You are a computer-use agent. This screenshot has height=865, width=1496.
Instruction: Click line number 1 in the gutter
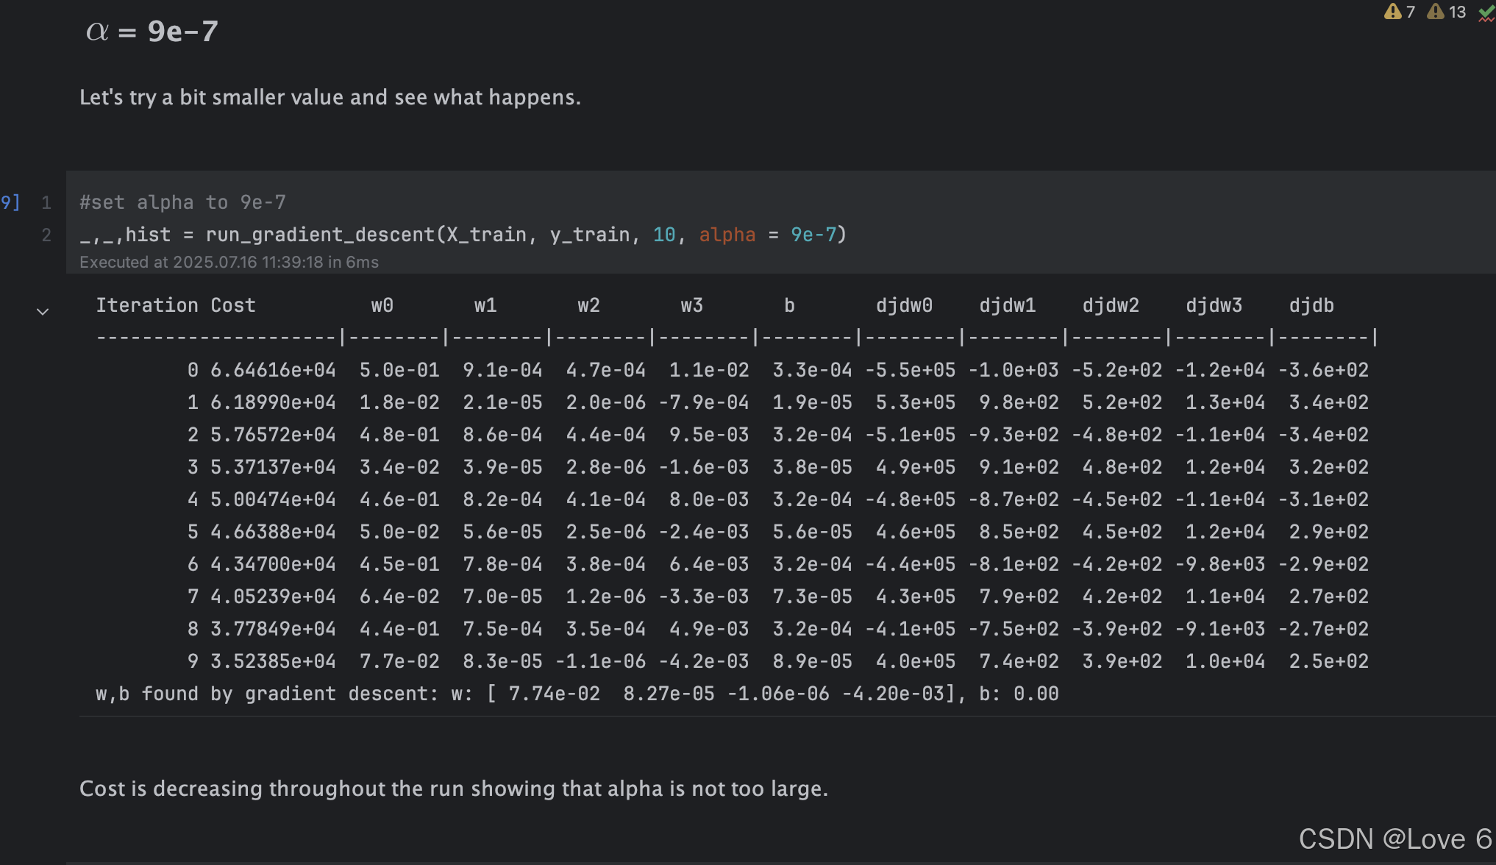[x=46, y=202]
